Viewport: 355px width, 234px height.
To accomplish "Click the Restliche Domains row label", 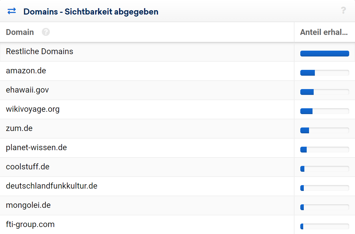I will click(40, 52).
